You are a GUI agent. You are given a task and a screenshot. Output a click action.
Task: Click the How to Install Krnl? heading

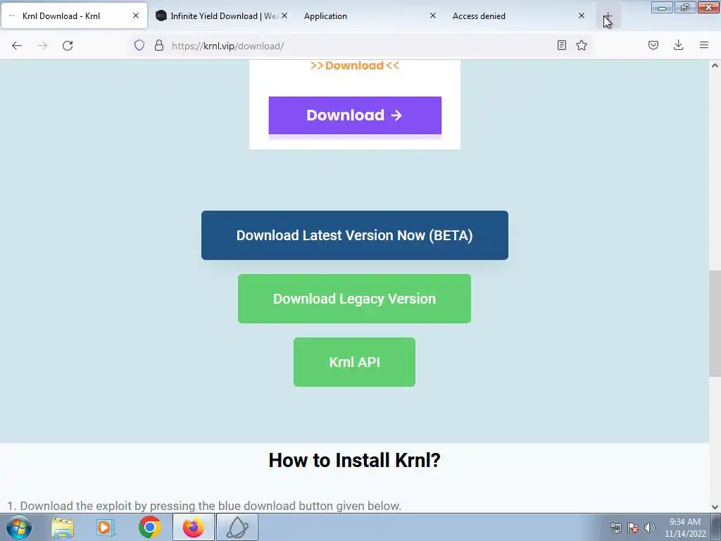(355, 460)
